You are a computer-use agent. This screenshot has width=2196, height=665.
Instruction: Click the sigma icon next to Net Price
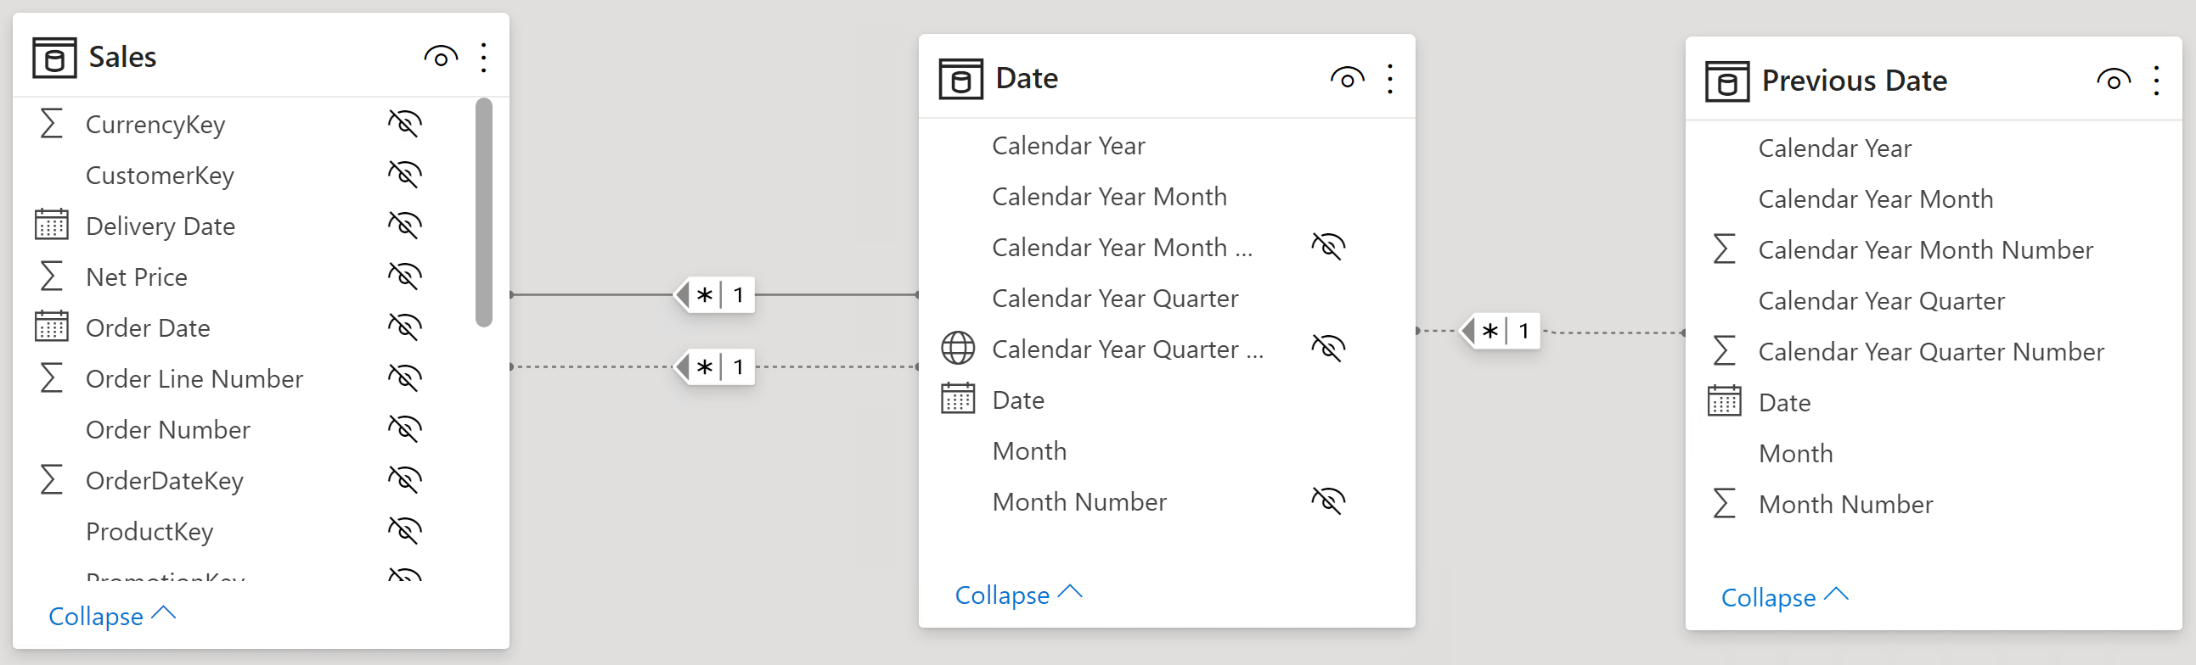click(51, 277)
